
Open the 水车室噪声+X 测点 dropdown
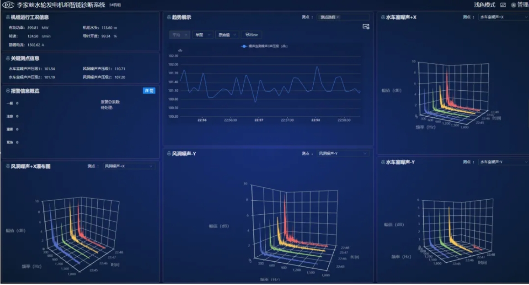pyautogui.click(x=503, y=17)
